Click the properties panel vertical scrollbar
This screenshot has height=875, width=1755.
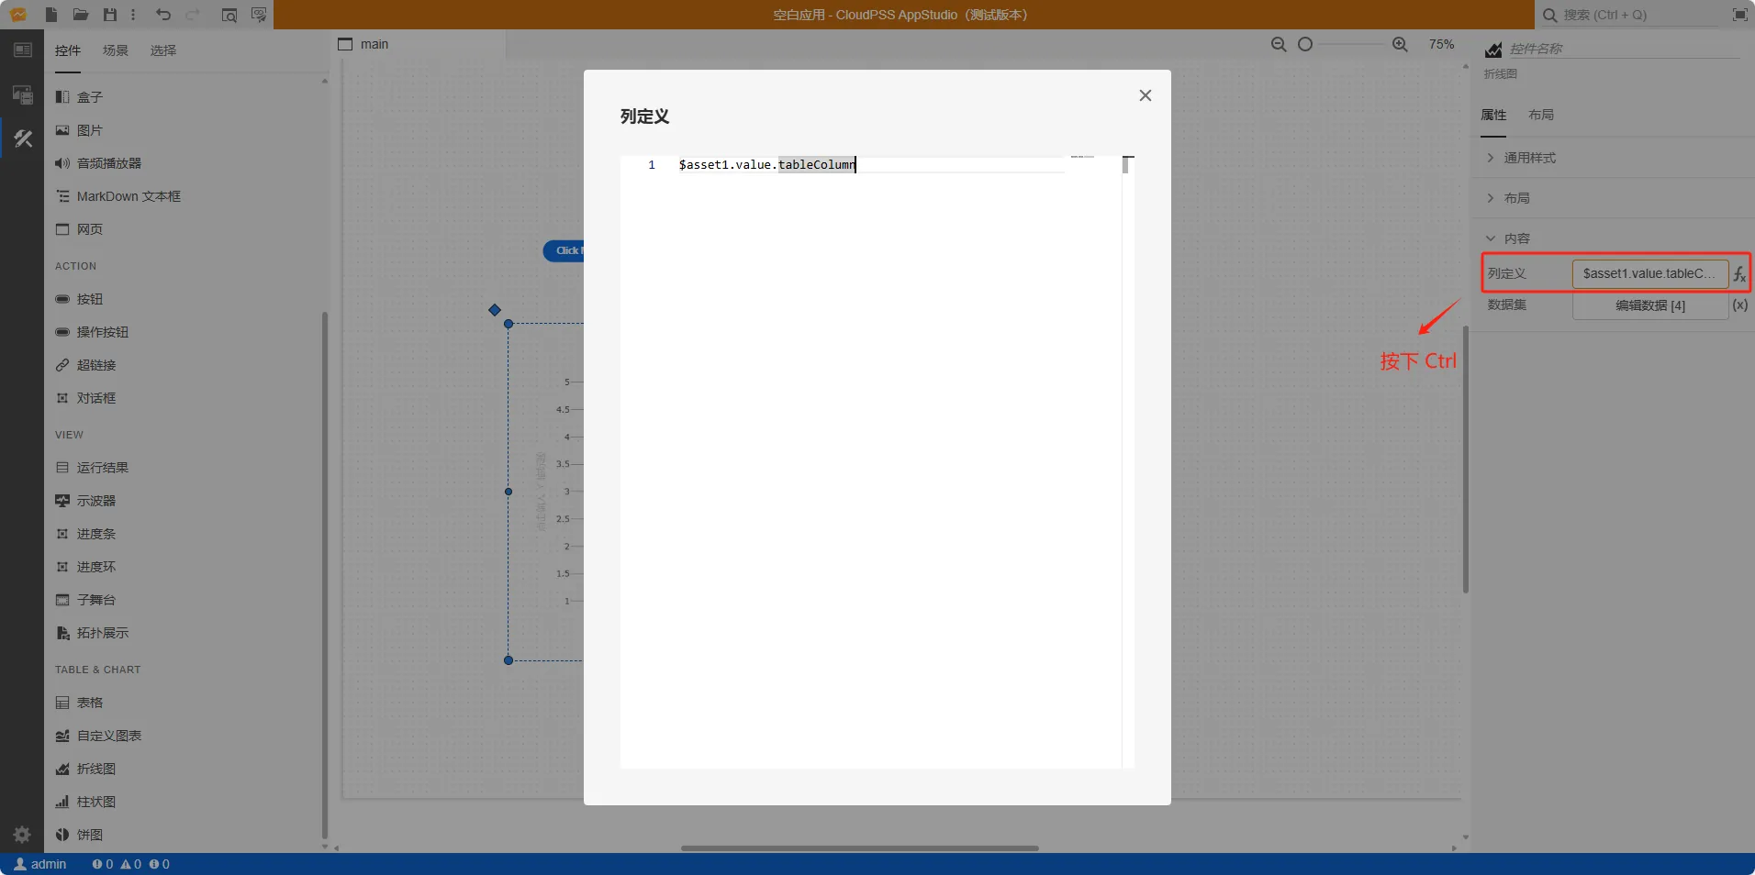tap(1466, 459)
